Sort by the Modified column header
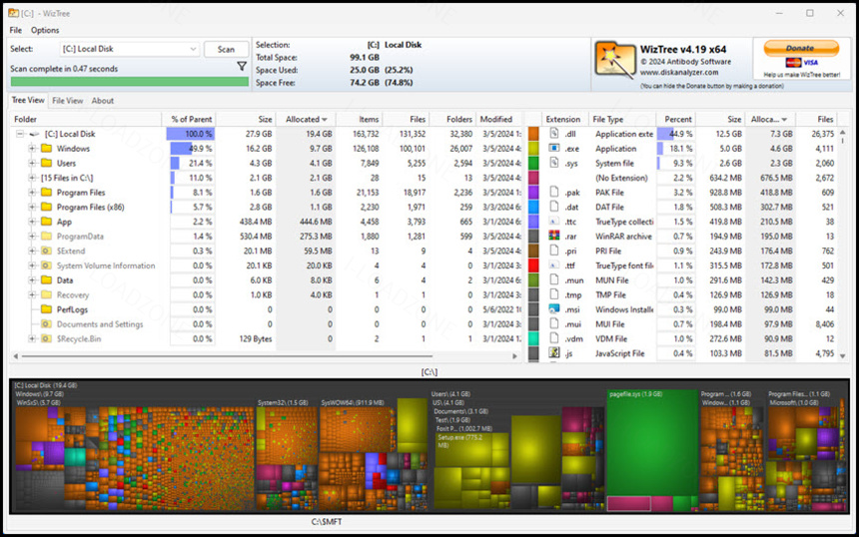859x537 pixels. (496, 120)
